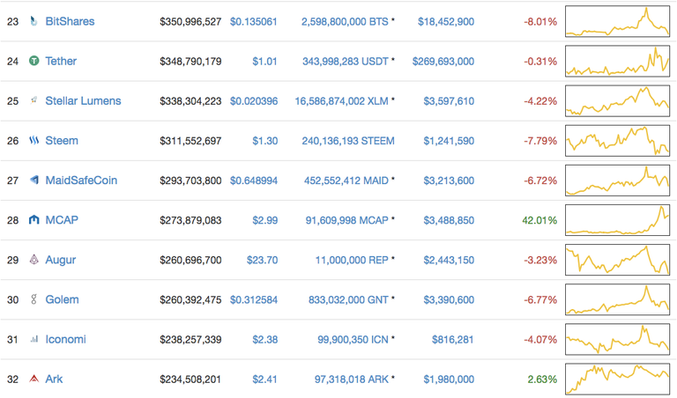Click the Stellar Lumens rocket icon

33,100
